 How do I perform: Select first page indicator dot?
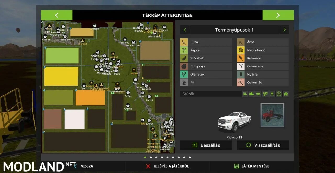coord(145,157)
